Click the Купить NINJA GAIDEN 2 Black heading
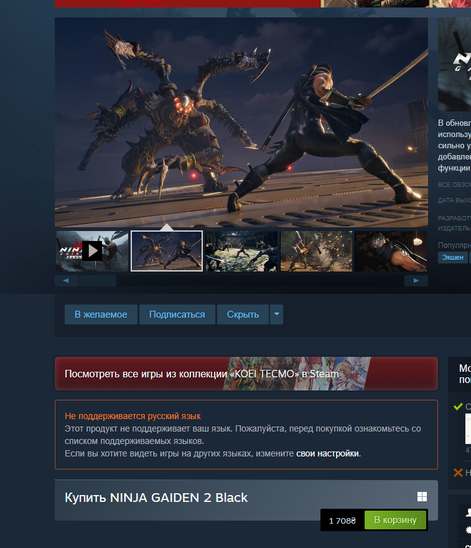 156,498
